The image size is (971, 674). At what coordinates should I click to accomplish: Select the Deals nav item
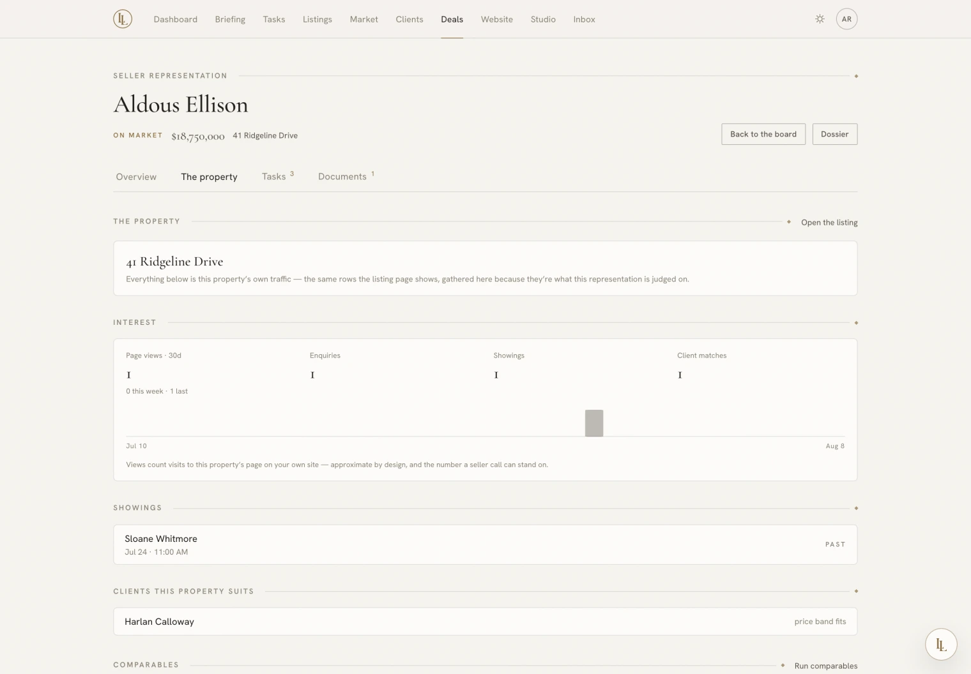click(x=452, y=19)
